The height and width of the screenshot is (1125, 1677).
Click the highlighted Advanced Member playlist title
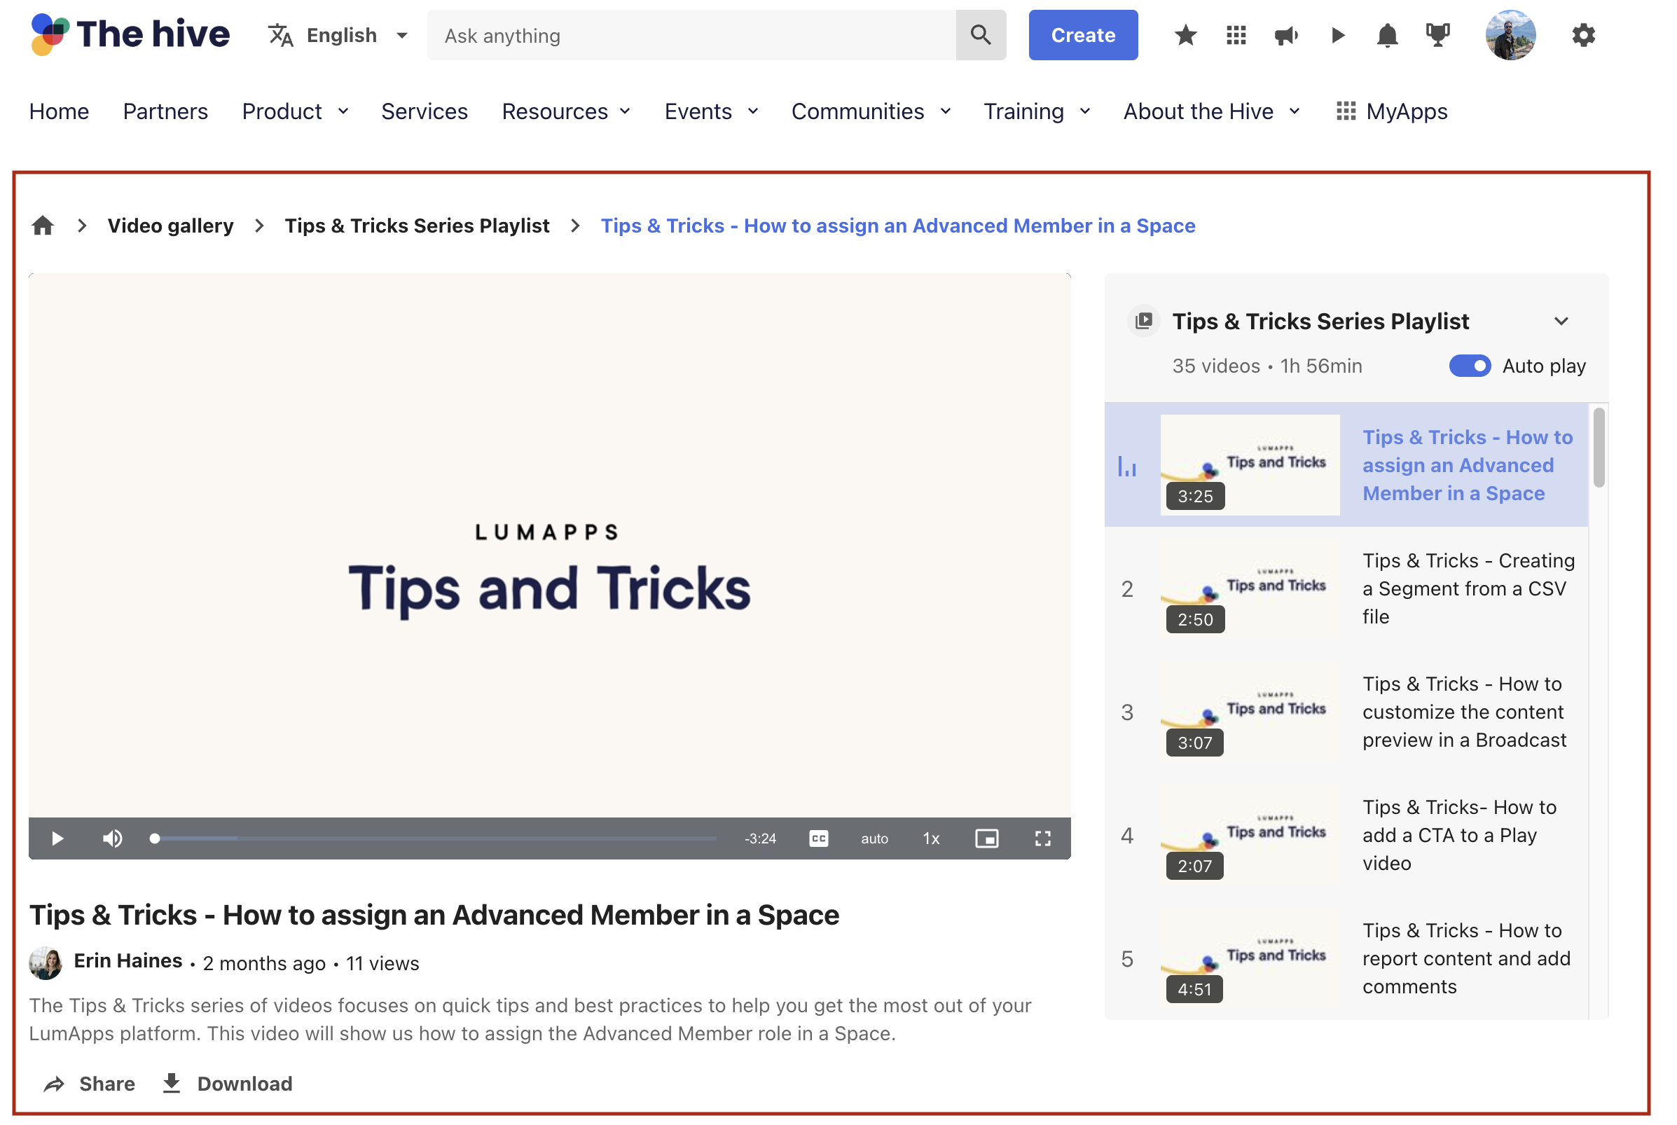[1468, 465]
